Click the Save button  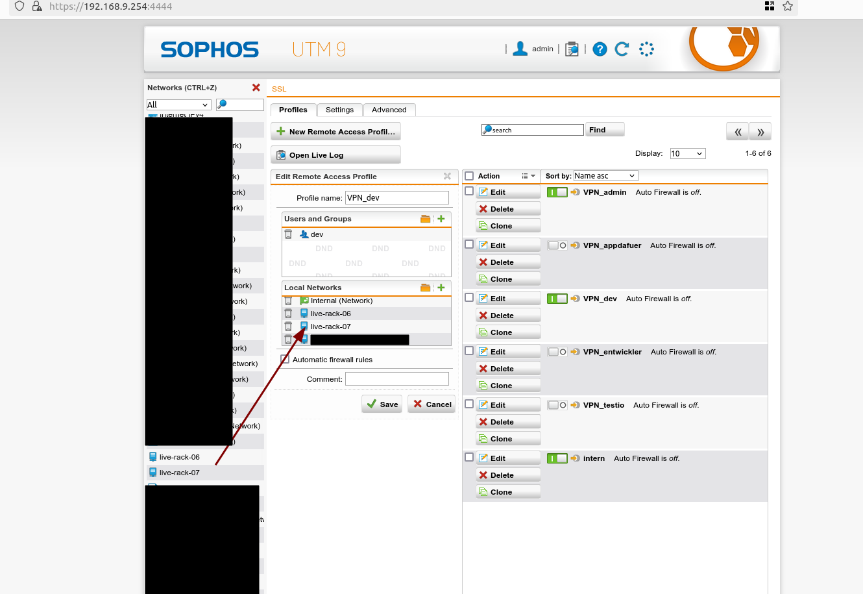(382, 404)
